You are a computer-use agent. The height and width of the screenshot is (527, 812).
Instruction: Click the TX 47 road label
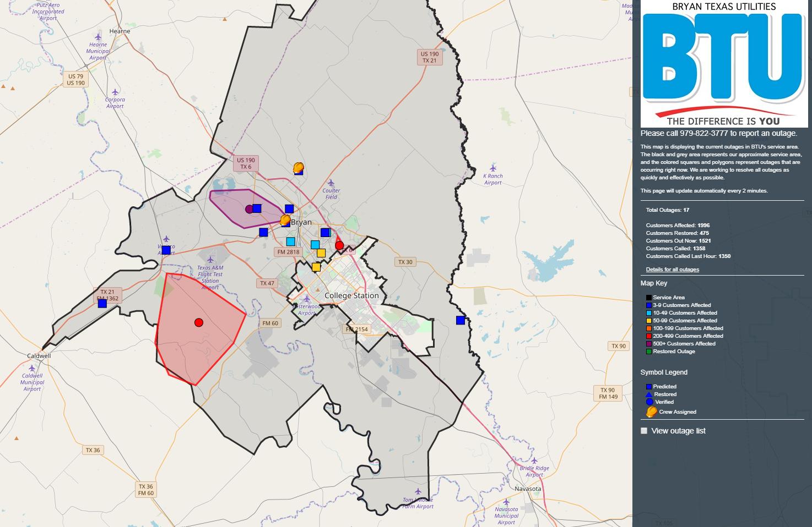(x=267, y=283)
